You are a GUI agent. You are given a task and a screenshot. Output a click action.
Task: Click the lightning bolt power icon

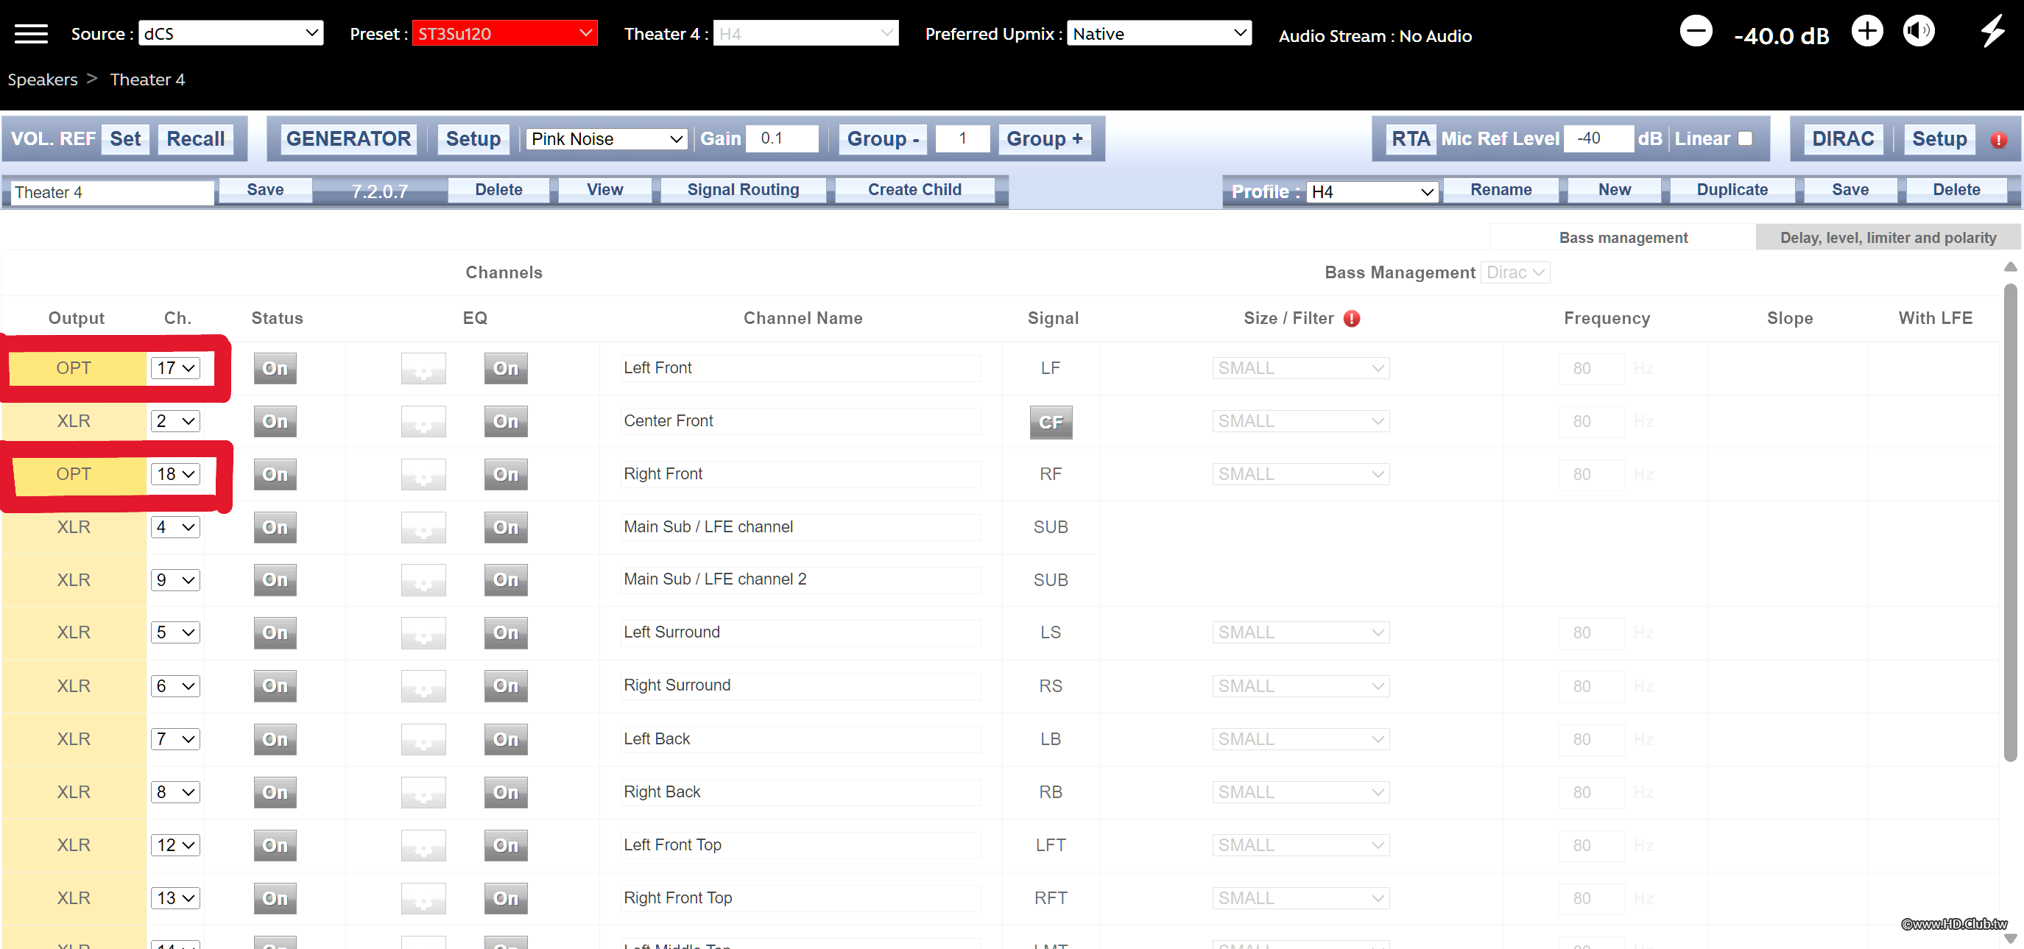coord(1992,32)
